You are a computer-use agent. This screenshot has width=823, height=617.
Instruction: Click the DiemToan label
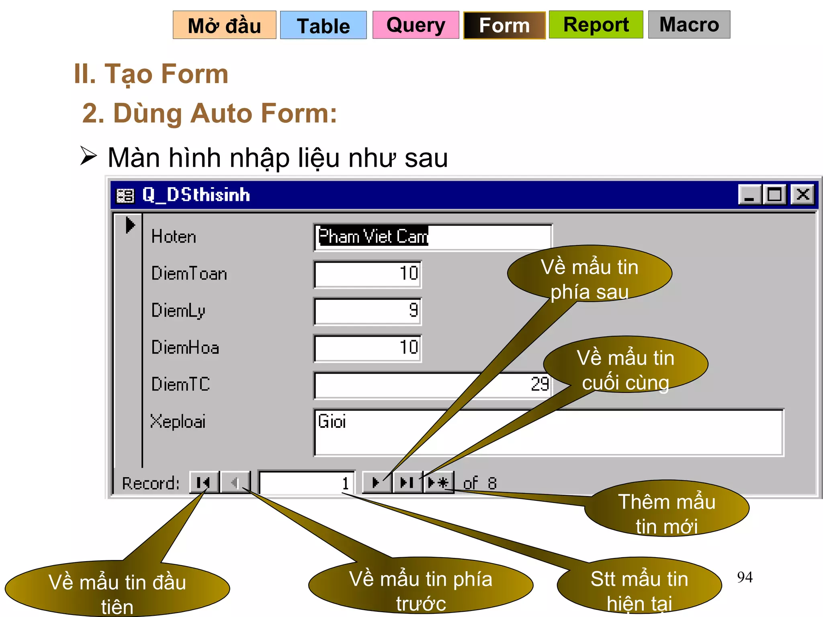(x=189, y=274)
